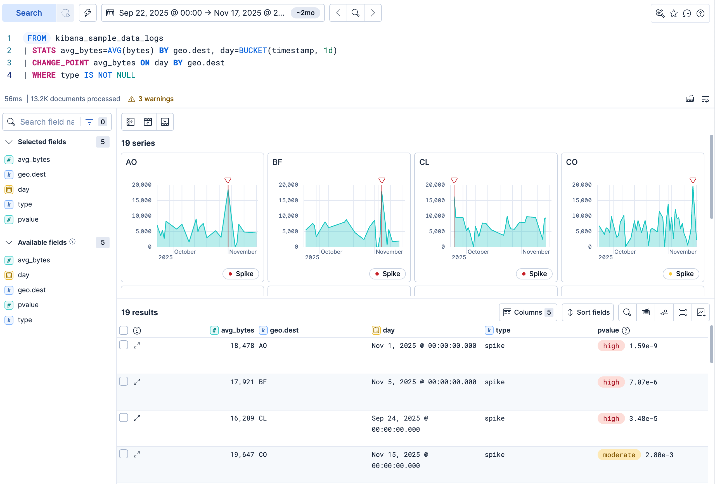Select type in Available fields
Image resolution: width=715 pixels, height=484 pixels.
pos(25,320)
